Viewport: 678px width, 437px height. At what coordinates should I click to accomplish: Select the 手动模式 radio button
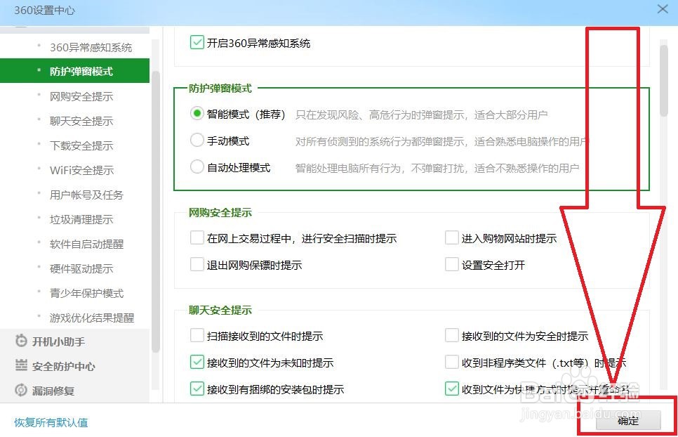(x=197, y=141)
